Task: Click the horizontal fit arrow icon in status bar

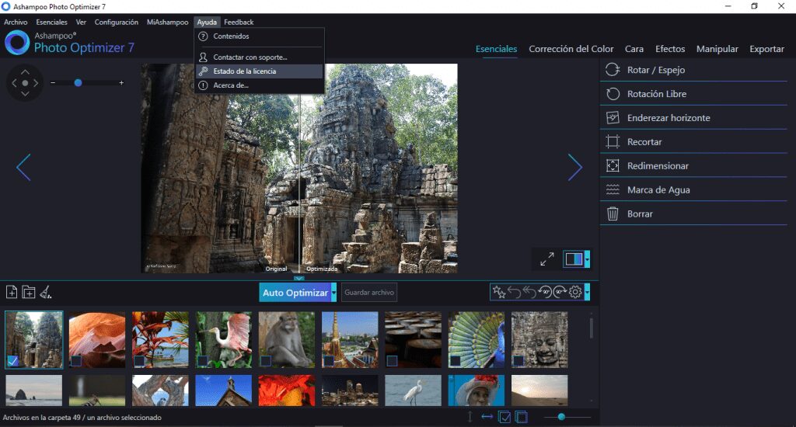Action: [487, 417]
